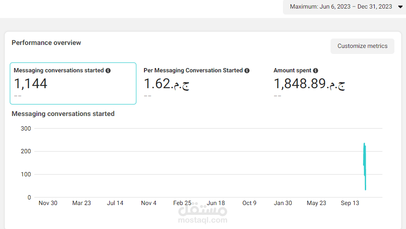Click the Feb 25 x-axis label

coord(182,203)
